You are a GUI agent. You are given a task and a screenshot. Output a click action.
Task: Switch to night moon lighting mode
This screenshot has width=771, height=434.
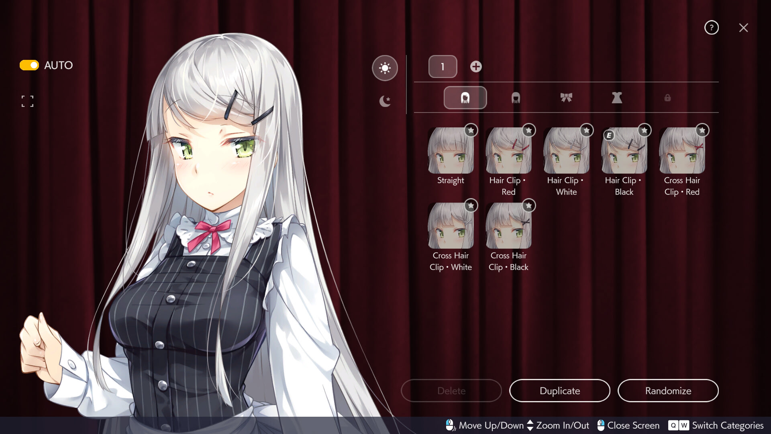click(x=385, y=101)
